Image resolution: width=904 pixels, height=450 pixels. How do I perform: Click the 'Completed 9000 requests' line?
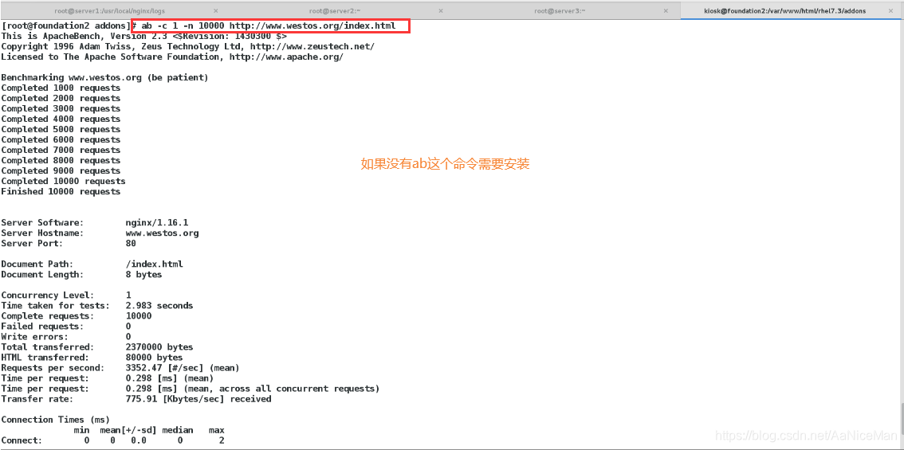(61, 171)
